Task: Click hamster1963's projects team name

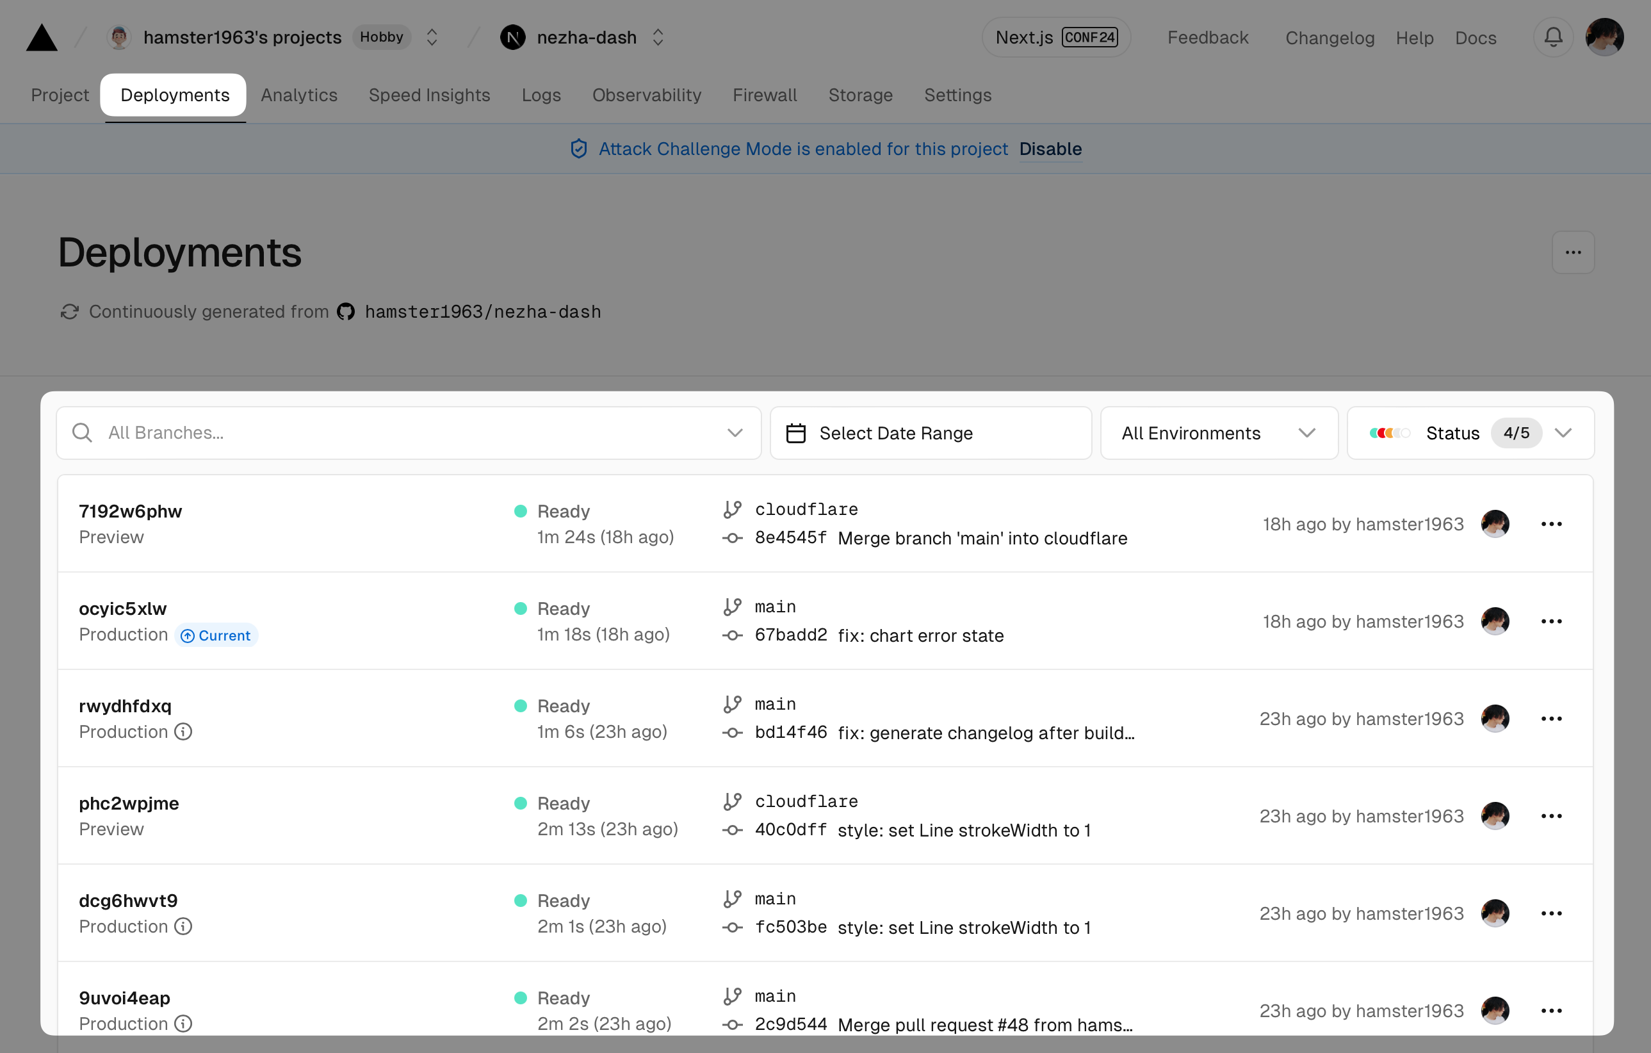Action: (x=242, y=37)
